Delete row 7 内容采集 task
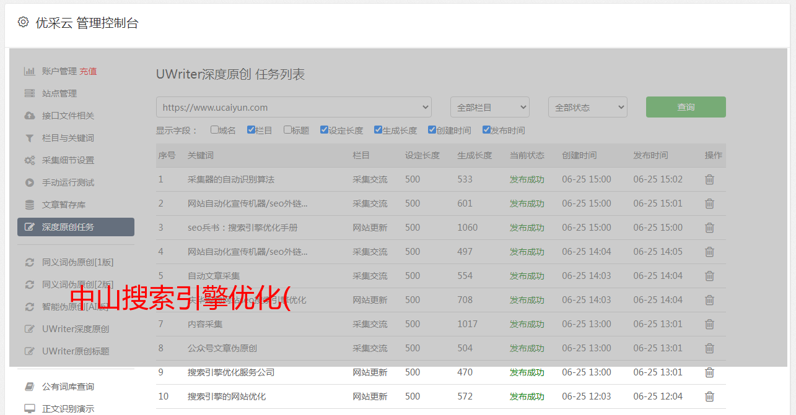The width and height of the screenshot is (796, 415). pos(710,324)
